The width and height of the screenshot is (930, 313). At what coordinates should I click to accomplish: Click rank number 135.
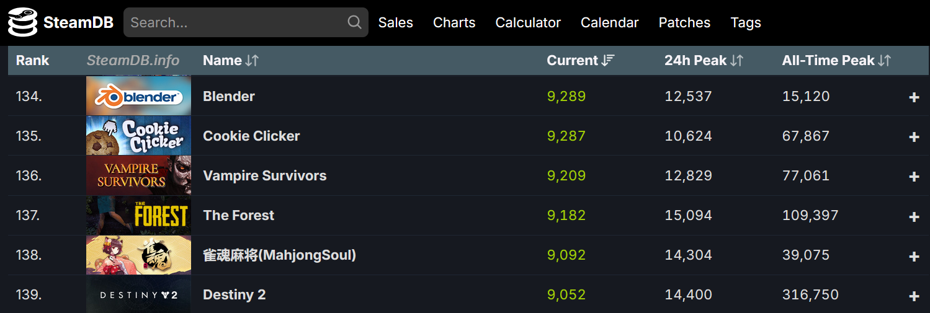[x=29, y=136]
